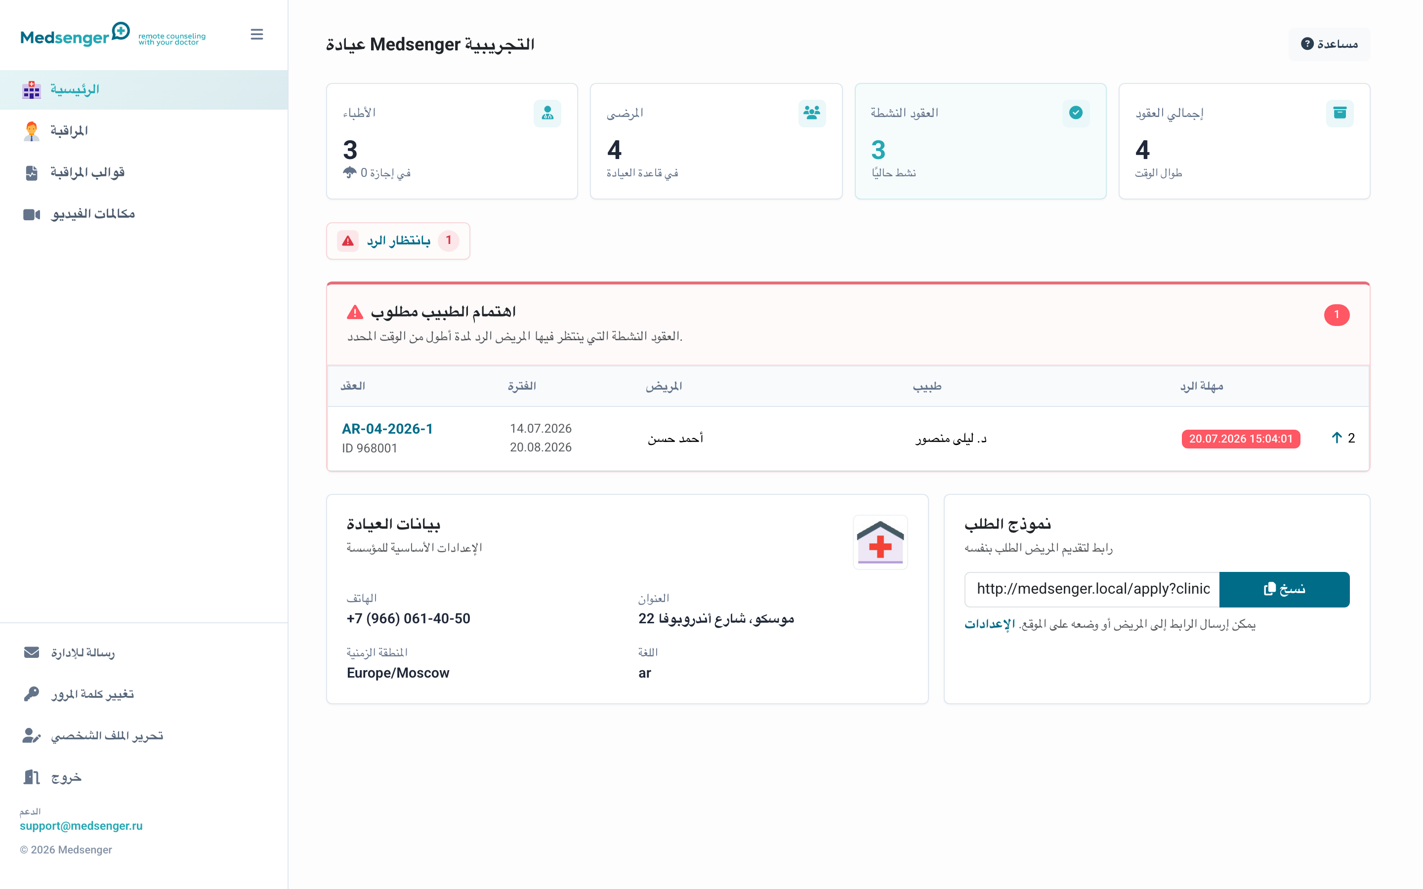The height and width of the screenshot is (889, 1423).
Task: Click الفترة column header
Action: click(x=522, y=386)
